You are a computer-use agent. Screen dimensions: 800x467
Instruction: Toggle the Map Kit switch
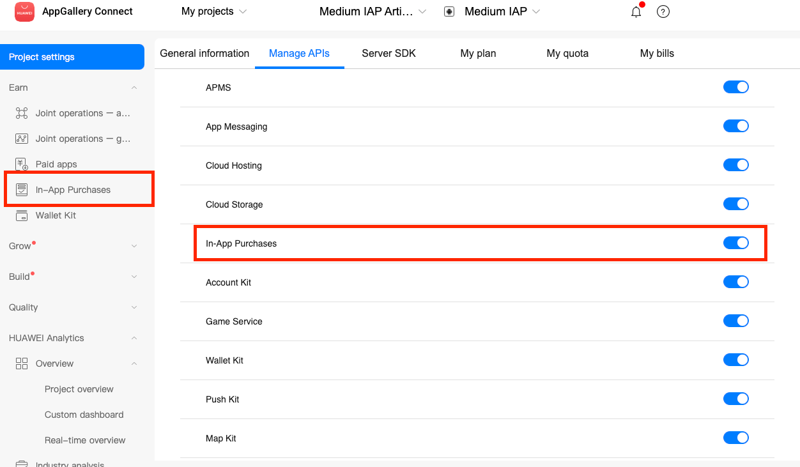(736, 438)
